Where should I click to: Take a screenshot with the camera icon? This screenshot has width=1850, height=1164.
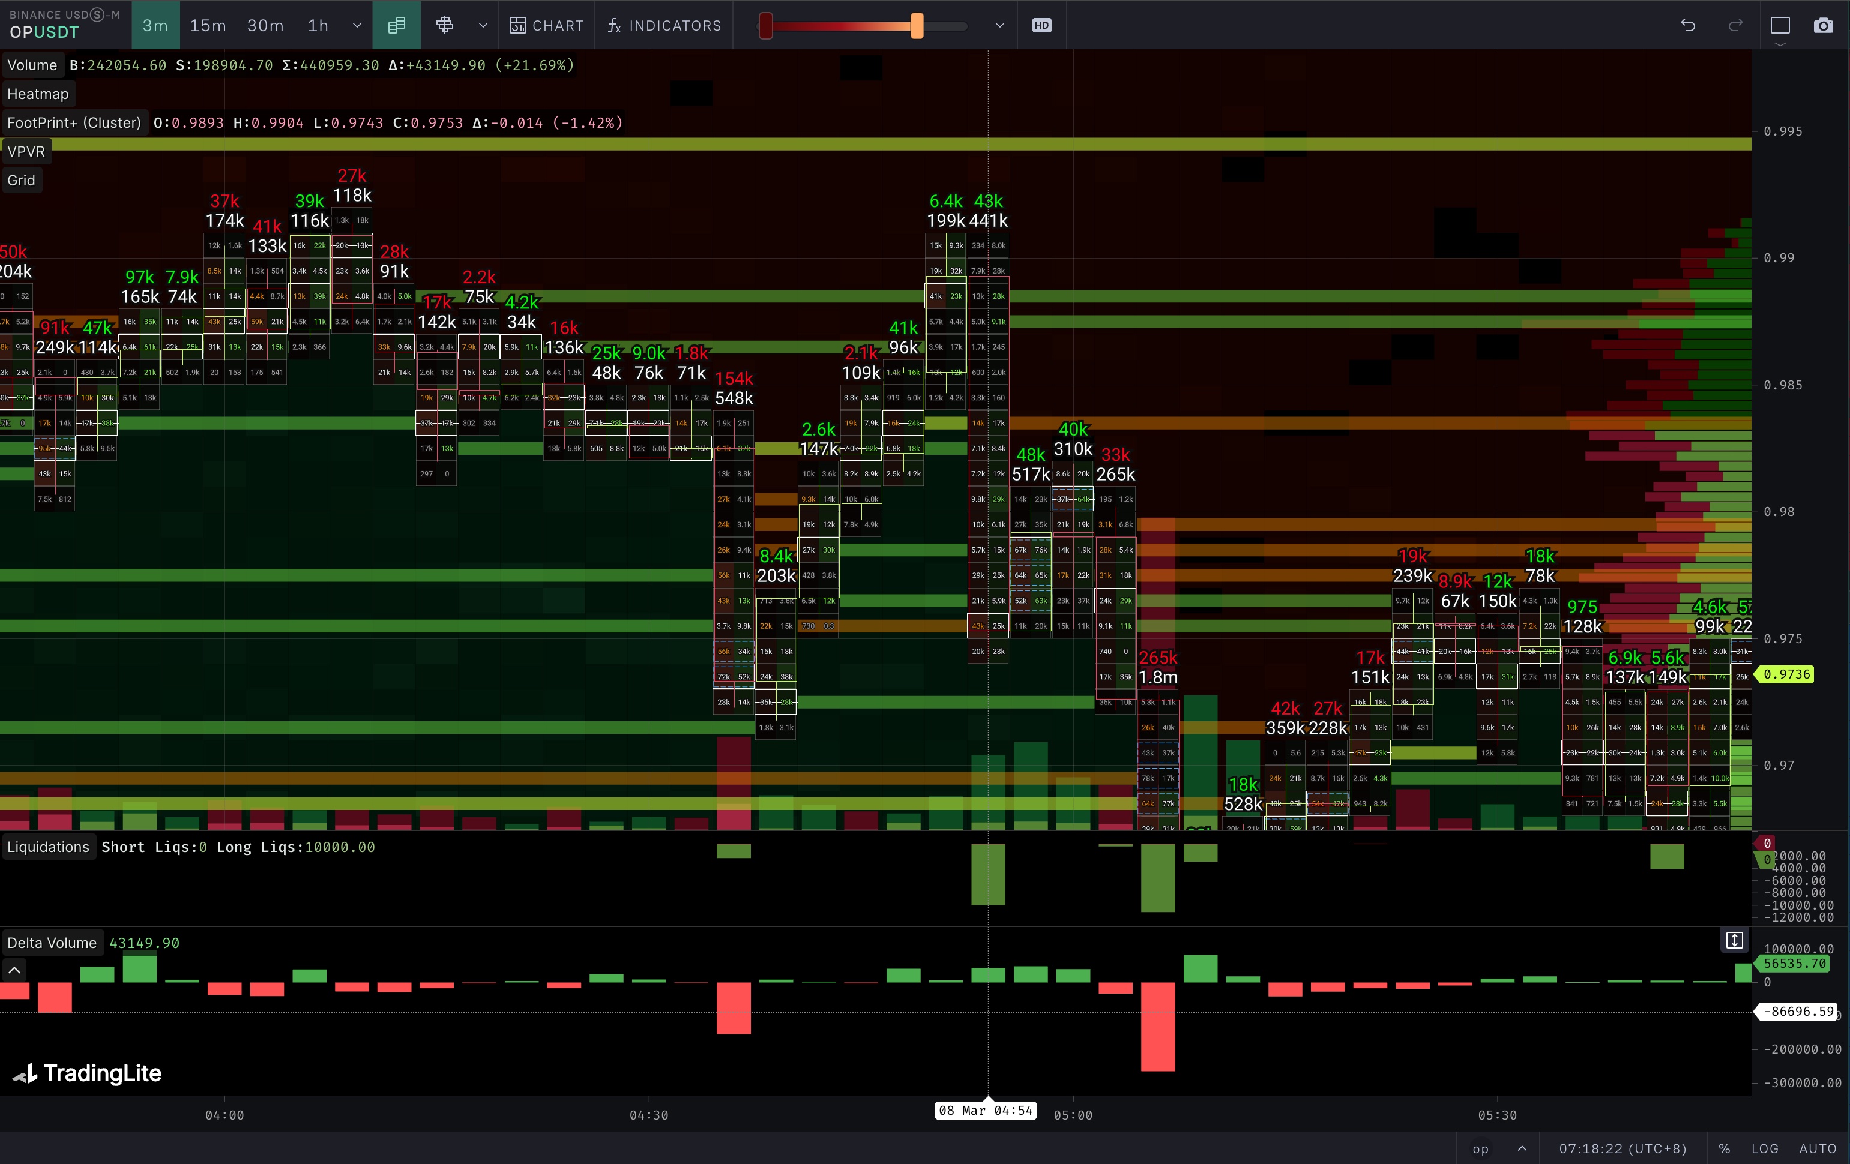pyautogui.click(x=1822, y=25)
